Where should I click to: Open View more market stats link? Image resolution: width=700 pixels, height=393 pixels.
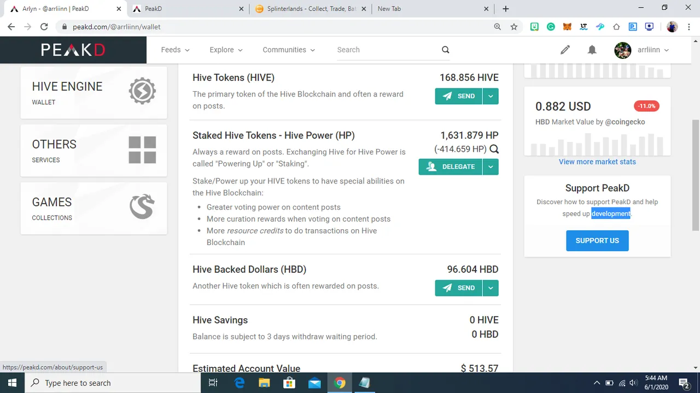(597, 162)
